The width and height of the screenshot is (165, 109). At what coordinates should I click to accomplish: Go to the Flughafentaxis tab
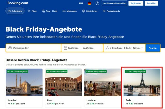(x=111, y=11)
